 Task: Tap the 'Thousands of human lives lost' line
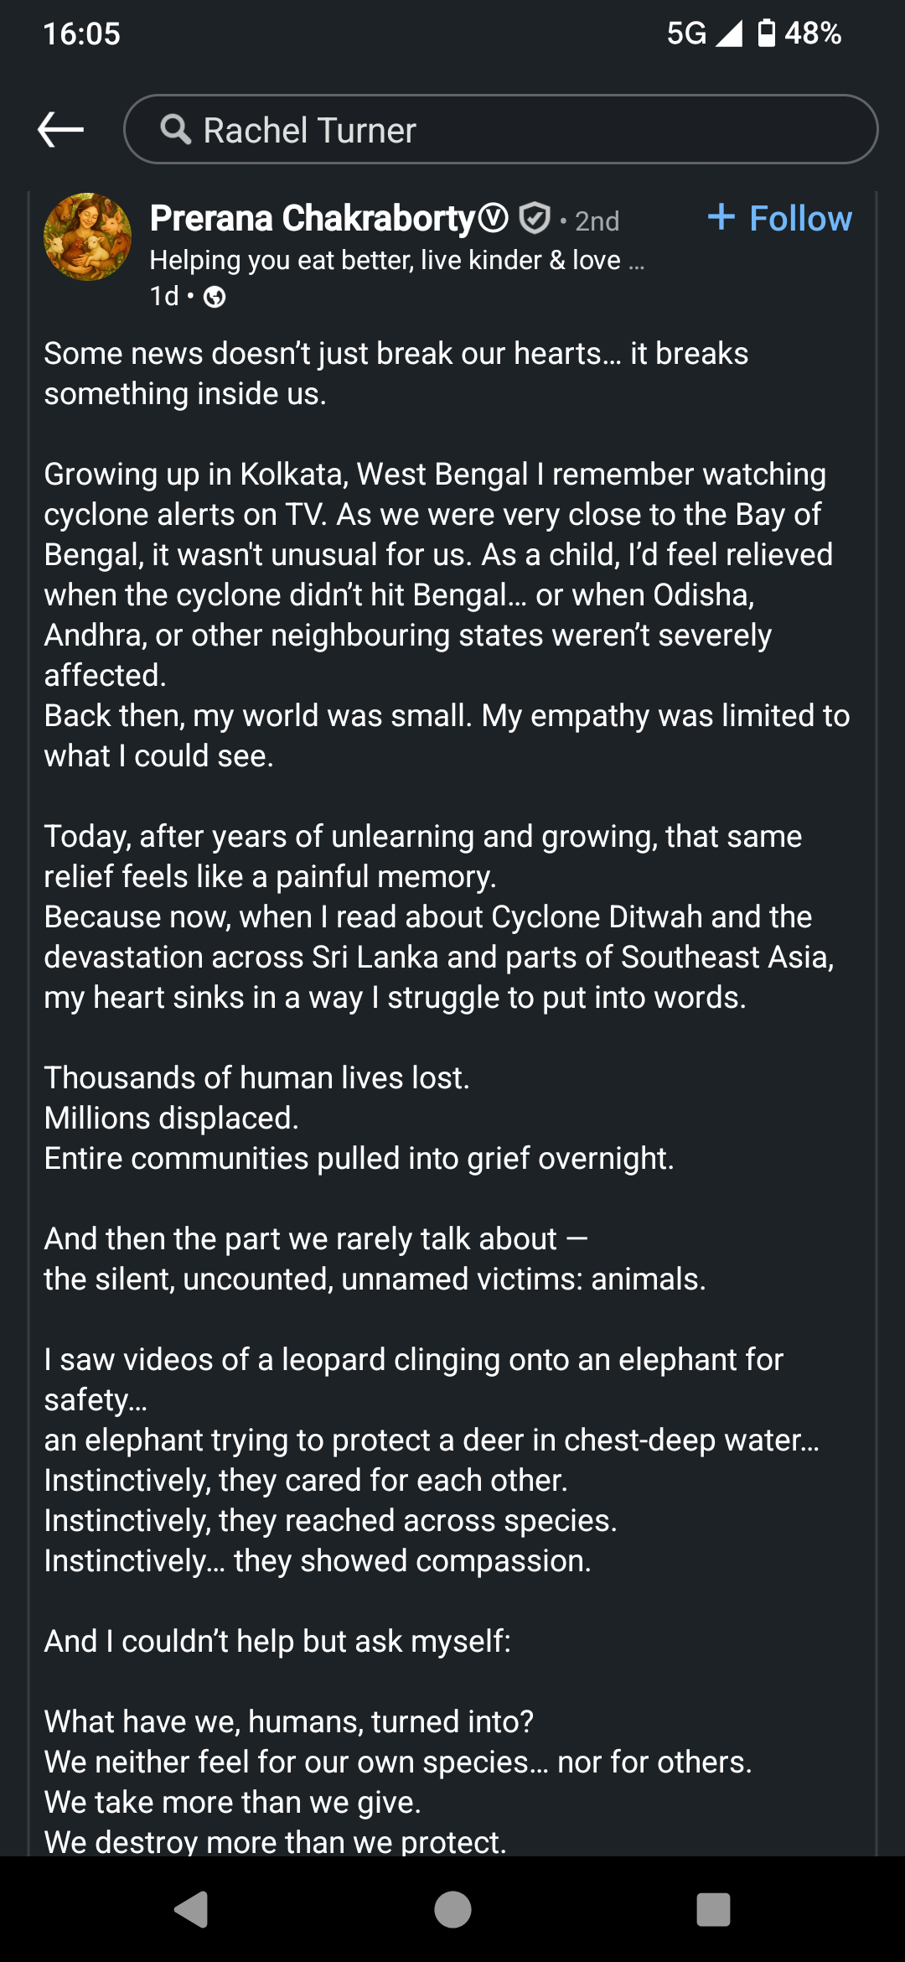tap(256, 1078)
